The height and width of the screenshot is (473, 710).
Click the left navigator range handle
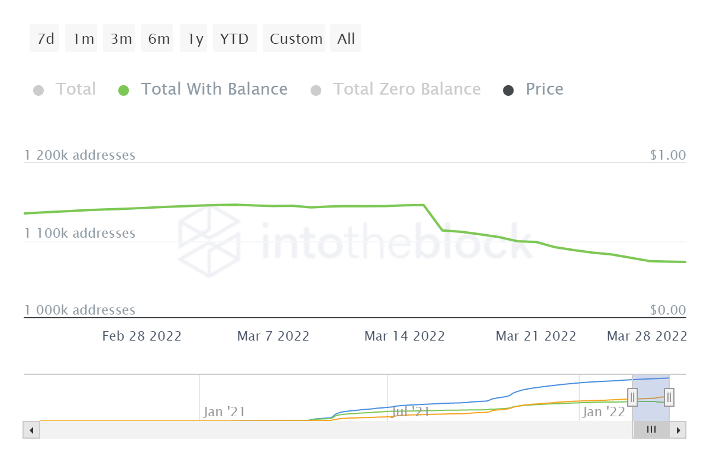point(632,397)
